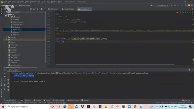Open the Code menu
The width and height of the screenshot is (194, 109).
coord(27,2)
